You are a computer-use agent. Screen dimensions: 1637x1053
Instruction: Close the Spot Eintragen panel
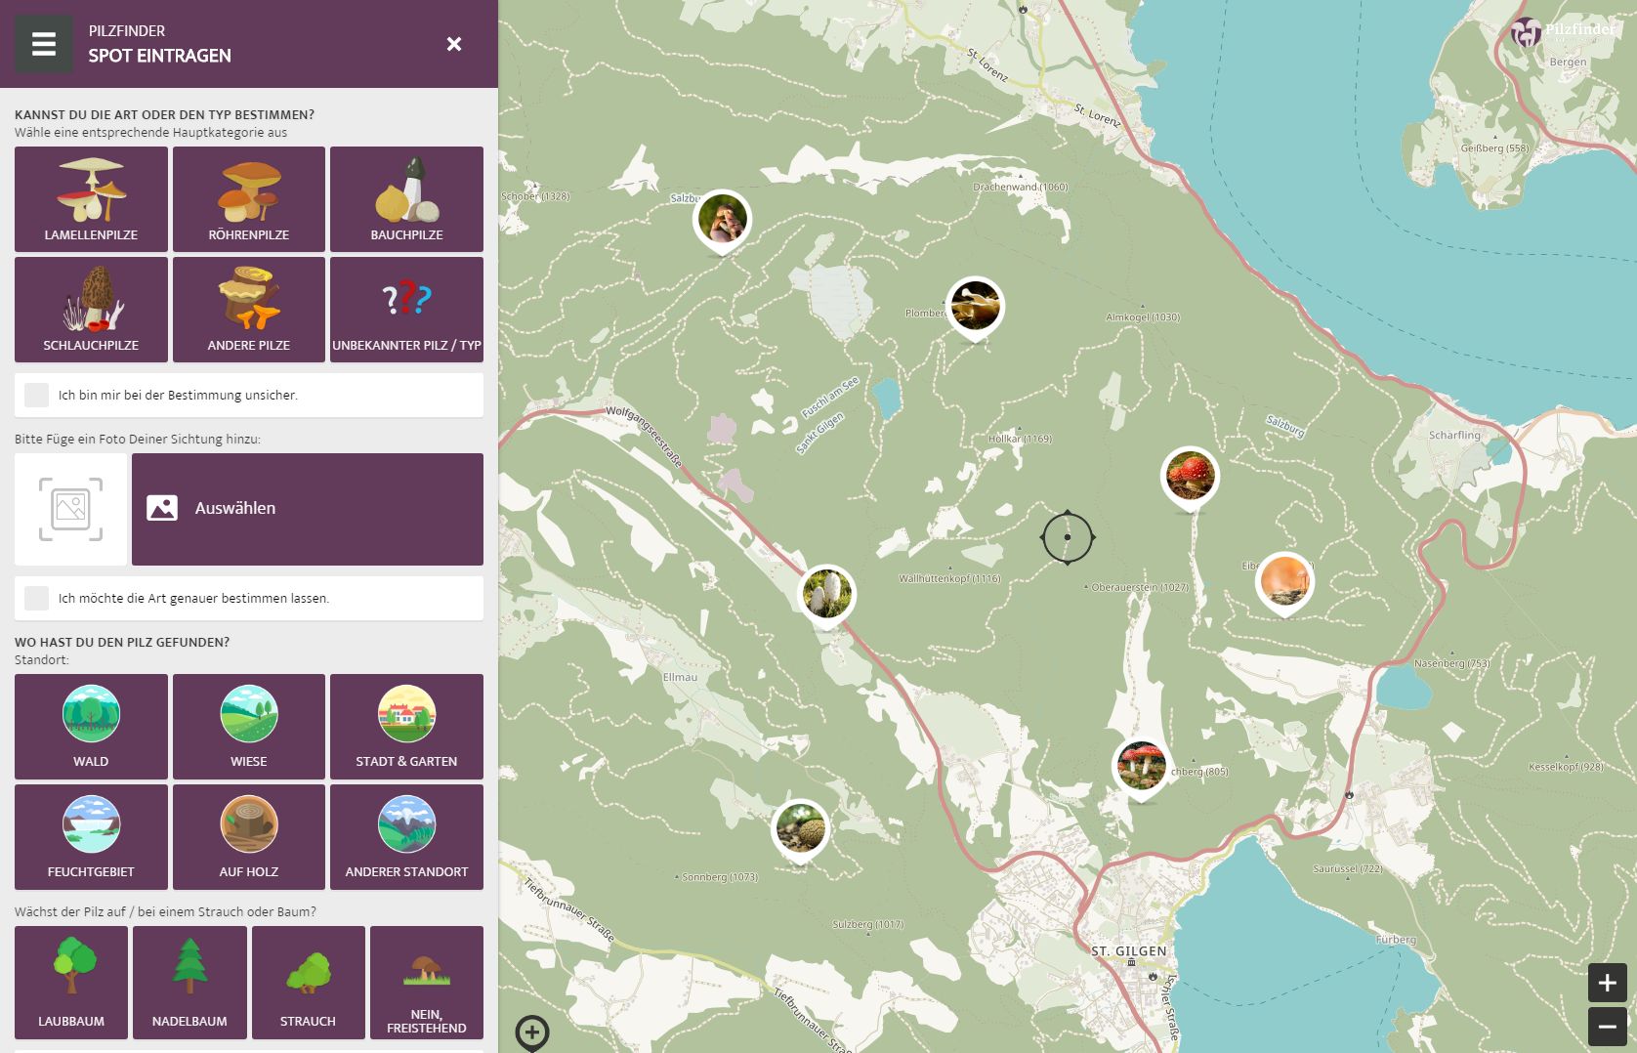point(454,44)
